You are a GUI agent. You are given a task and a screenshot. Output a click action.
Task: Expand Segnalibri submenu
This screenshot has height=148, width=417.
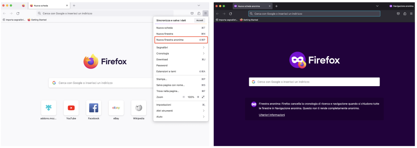point(181,47)
